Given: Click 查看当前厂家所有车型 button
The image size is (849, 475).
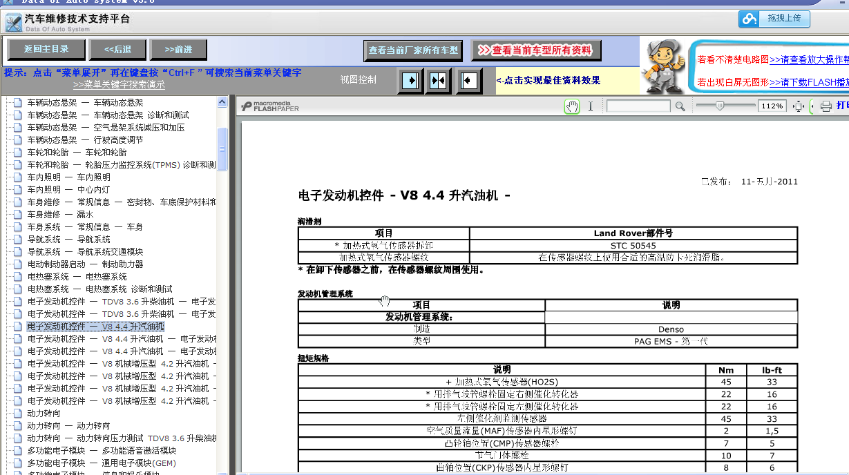Looking at the screenshot, I should 413,50.
